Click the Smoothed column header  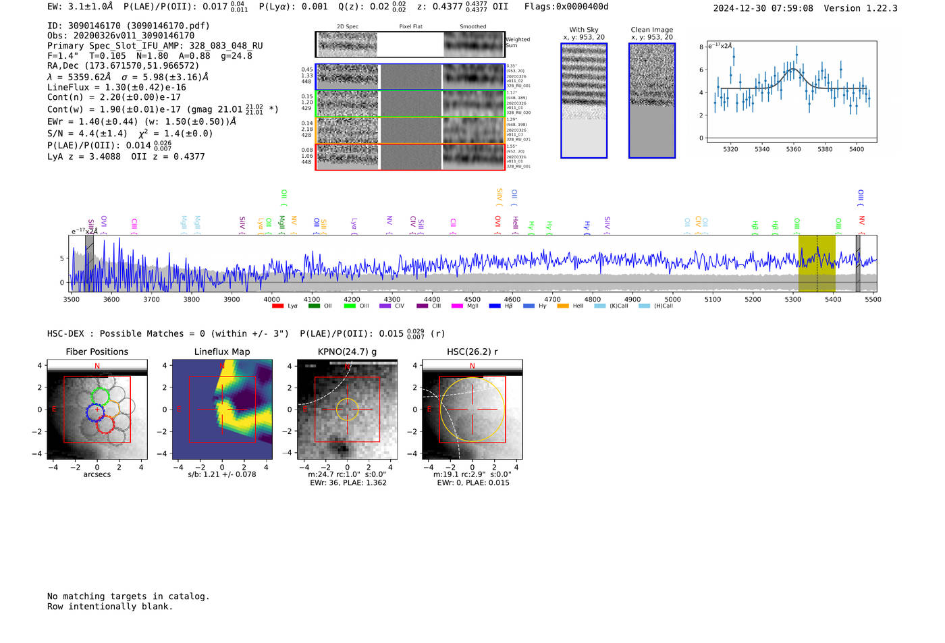[x=473, y=27]
